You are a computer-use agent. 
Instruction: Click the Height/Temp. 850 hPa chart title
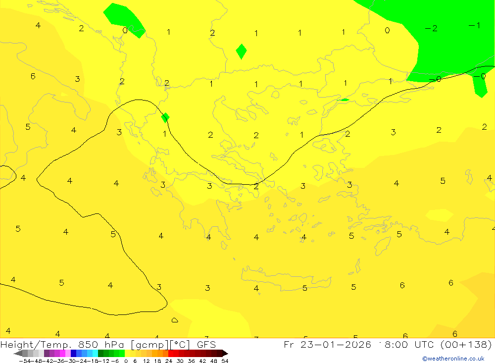[x=63, y=344]
